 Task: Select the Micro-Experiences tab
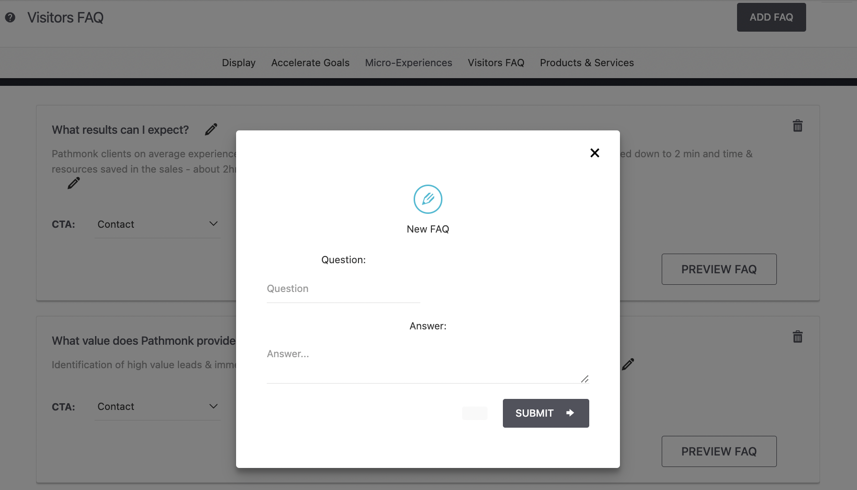pyautogui.click(x=408, y=62)
